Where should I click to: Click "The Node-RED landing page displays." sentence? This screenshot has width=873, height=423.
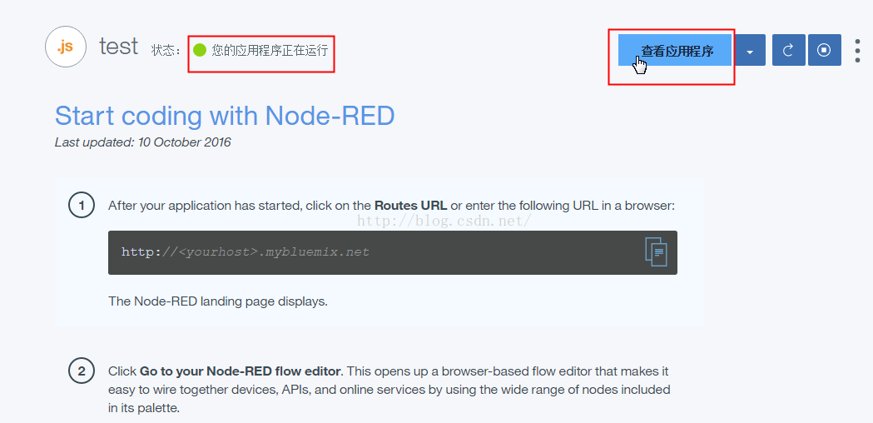pos(218,301)
